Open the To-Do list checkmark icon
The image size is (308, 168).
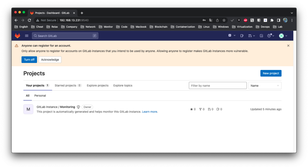261,36
